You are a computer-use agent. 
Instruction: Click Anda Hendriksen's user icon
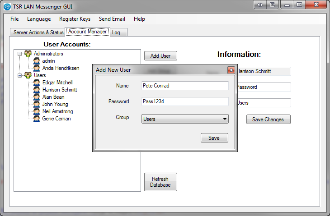click(37, 68)
